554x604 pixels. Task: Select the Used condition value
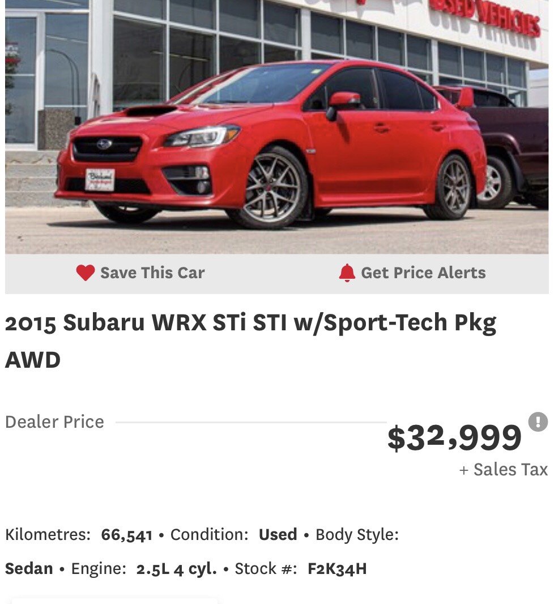point(278,535)
